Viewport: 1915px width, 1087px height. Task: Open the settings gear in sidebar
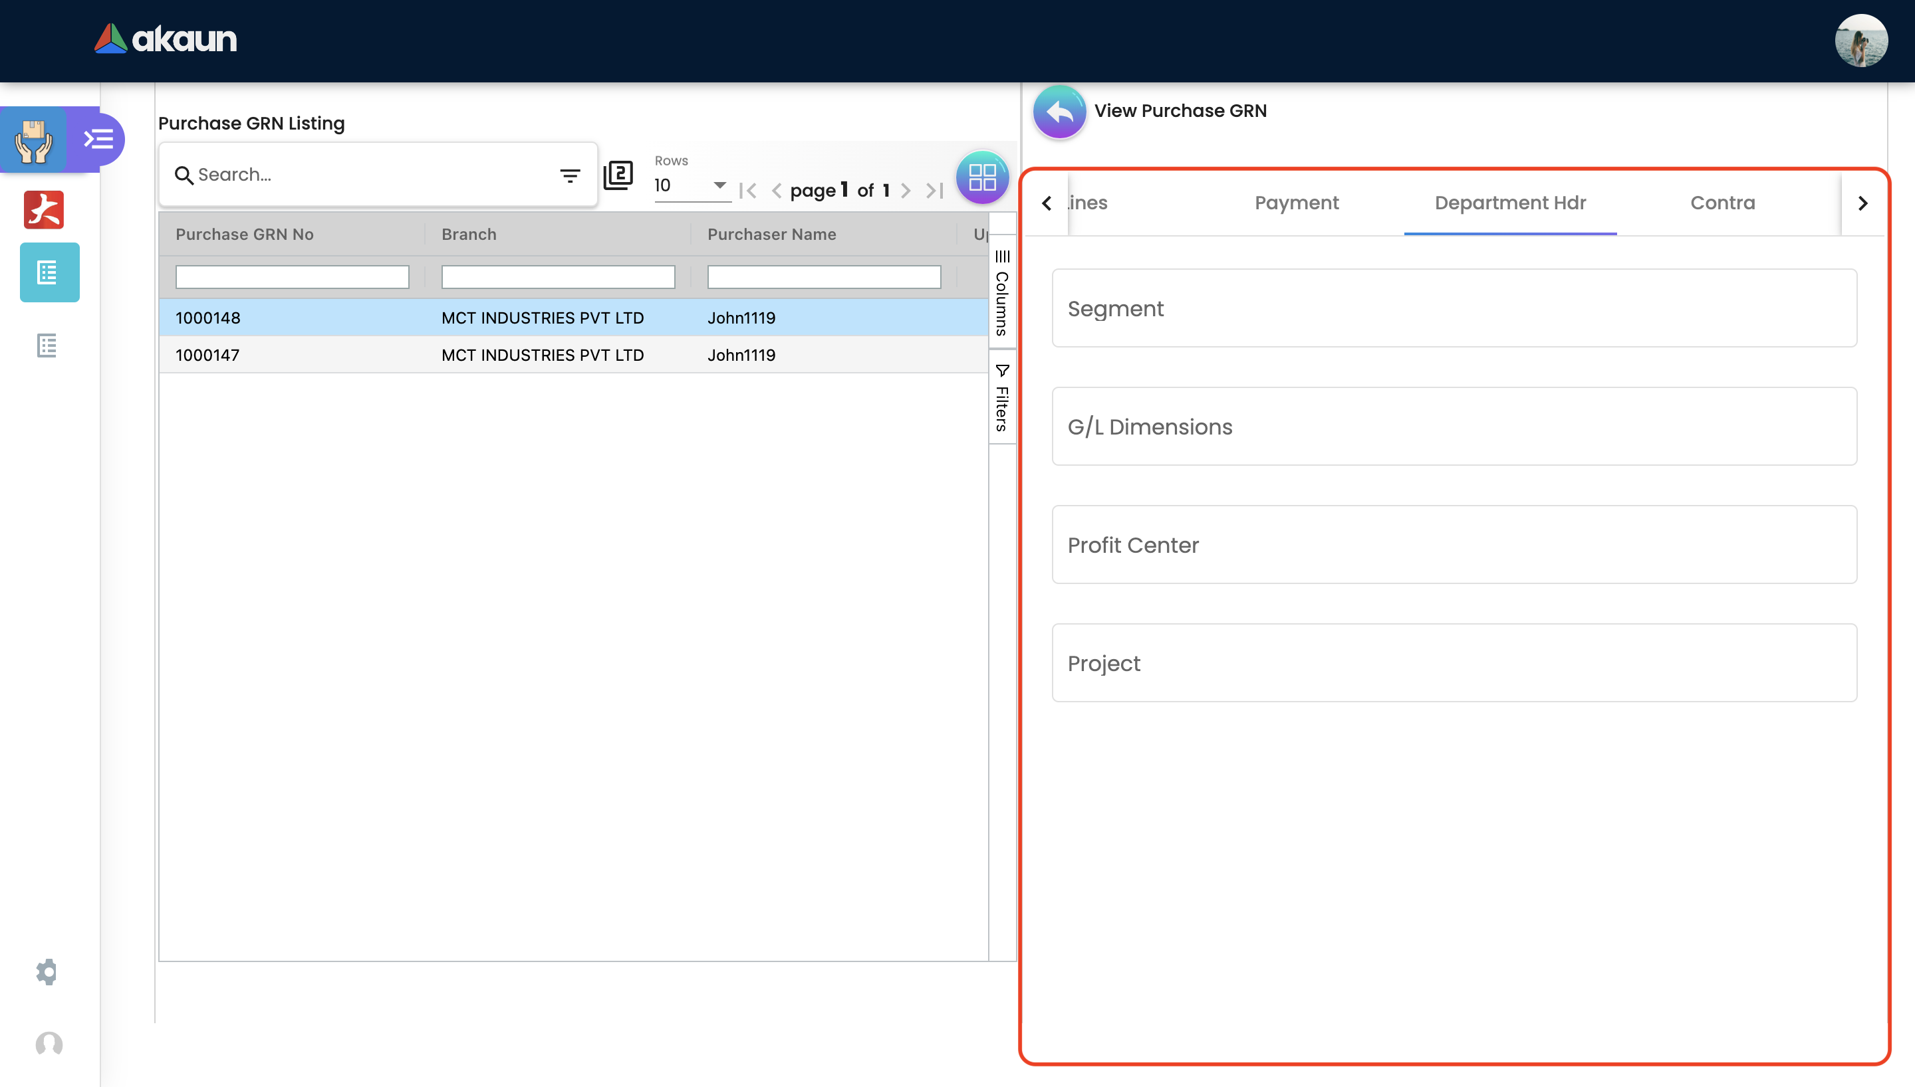pos(47,971)
